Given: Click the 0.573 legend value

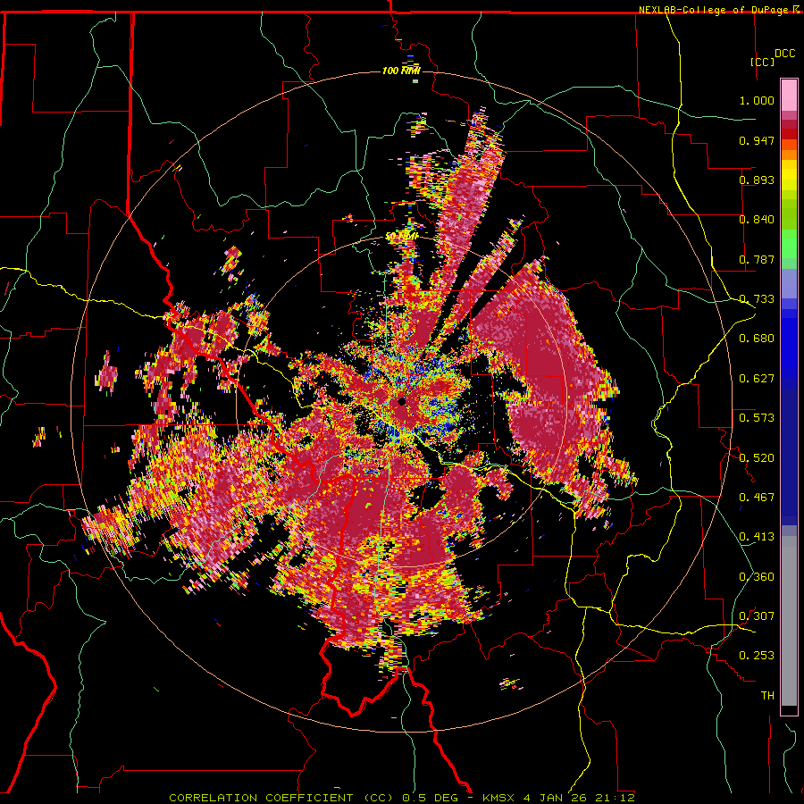Looking at the screenshot, I should (757, 418).
